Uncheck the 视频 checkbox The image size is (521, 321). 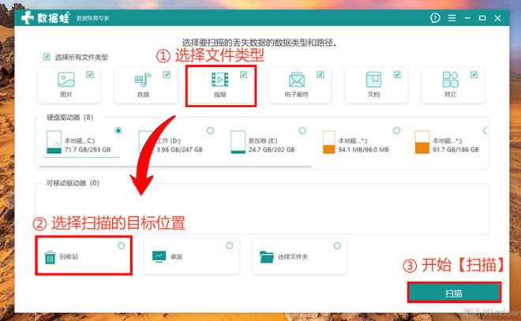[244, 74]
